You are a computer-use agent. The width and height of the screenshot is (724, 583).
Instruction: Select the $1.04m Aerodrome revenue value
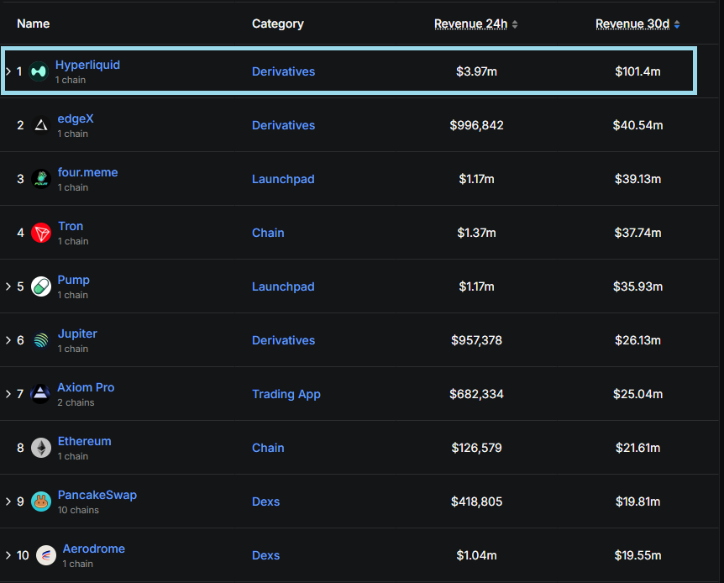tap(476, 555)
